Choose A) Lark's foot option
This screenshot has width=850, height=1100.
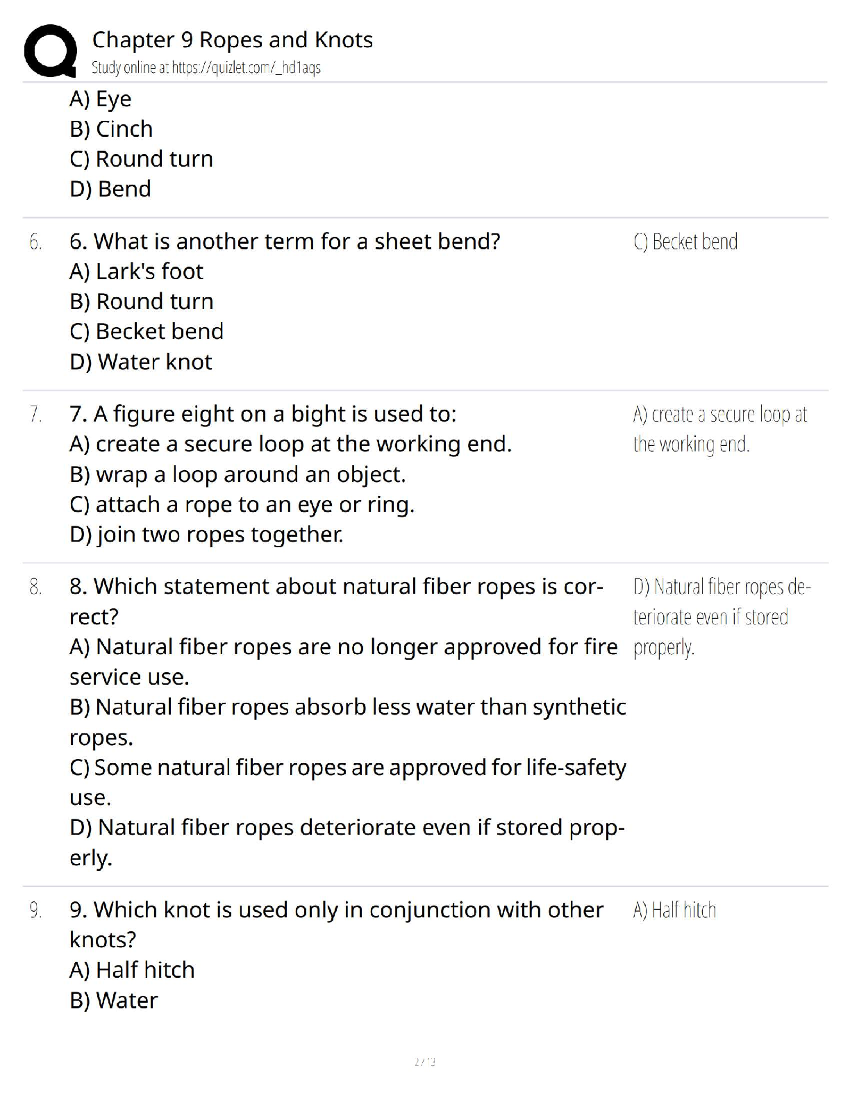point(136,272)
